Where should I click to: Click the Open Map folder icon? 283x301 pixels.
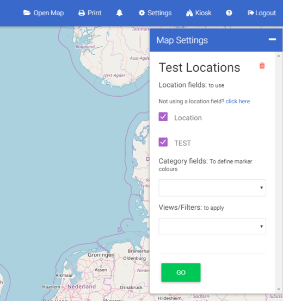point(27,13)
